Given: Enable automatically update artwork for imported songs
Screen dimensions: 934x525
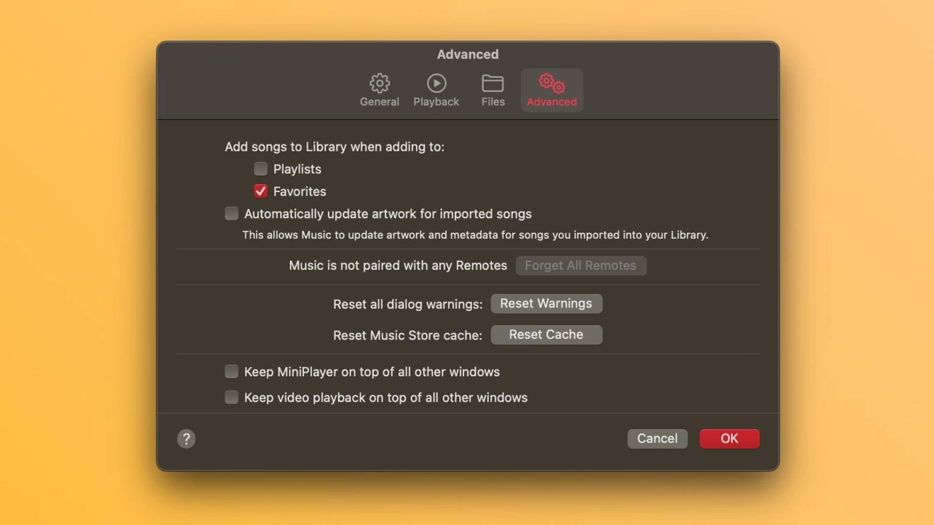Looking at the screenshot, I should coord(231,213).
